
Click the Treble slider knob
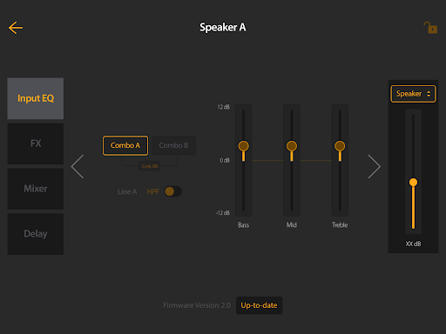[340, 146]
